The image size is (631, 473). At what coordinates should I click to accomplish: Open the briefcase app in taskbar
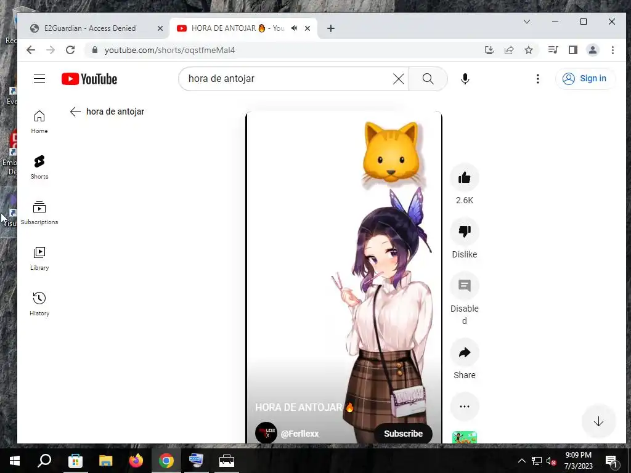pos(227,461)
